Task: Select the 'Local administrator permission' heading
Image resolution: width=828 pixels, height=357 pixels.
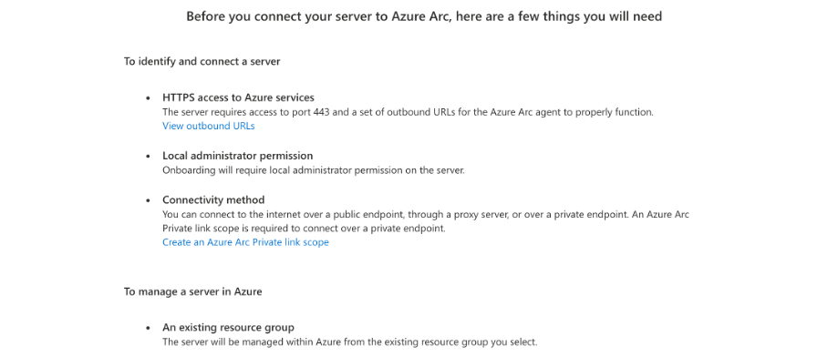Action: [238, 156]
